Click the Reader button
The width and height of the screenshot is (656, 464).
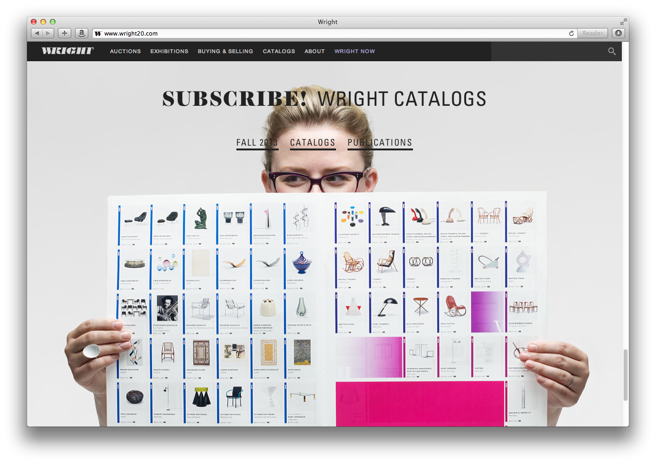[x=592, y=33]
